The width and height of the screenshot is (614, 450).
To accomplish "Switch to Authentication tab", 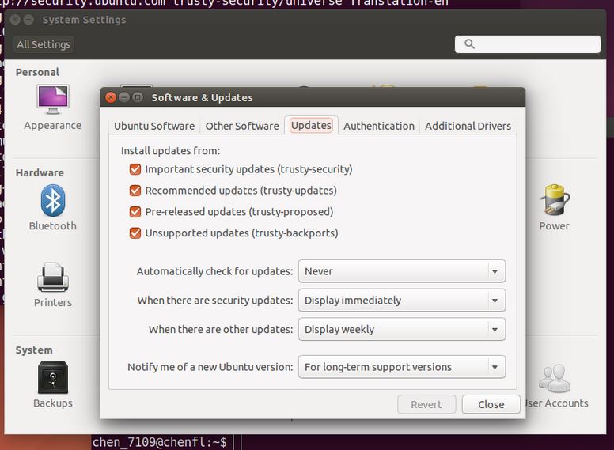I will [379, 126].
